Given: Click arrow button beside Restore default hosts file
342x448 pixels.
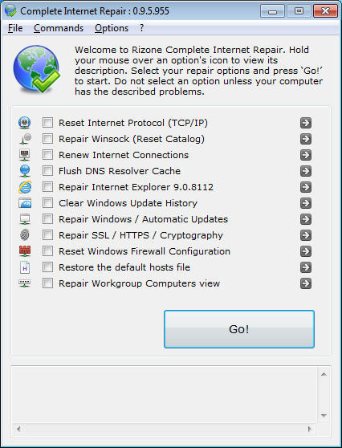Looking at the screenshot, I should click(306, 267).
